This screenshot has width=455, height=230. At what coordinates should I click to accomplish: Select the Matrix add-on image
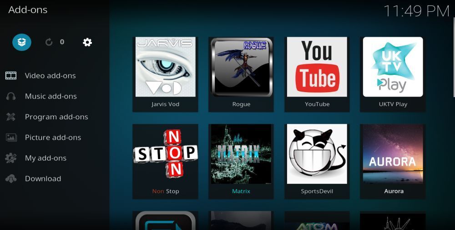(x=241, y=154)
